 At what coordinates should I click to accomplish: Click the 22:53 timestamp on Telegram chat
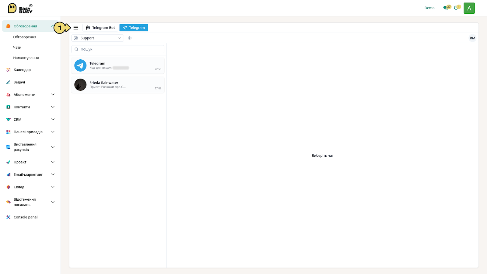pos(158,69)
